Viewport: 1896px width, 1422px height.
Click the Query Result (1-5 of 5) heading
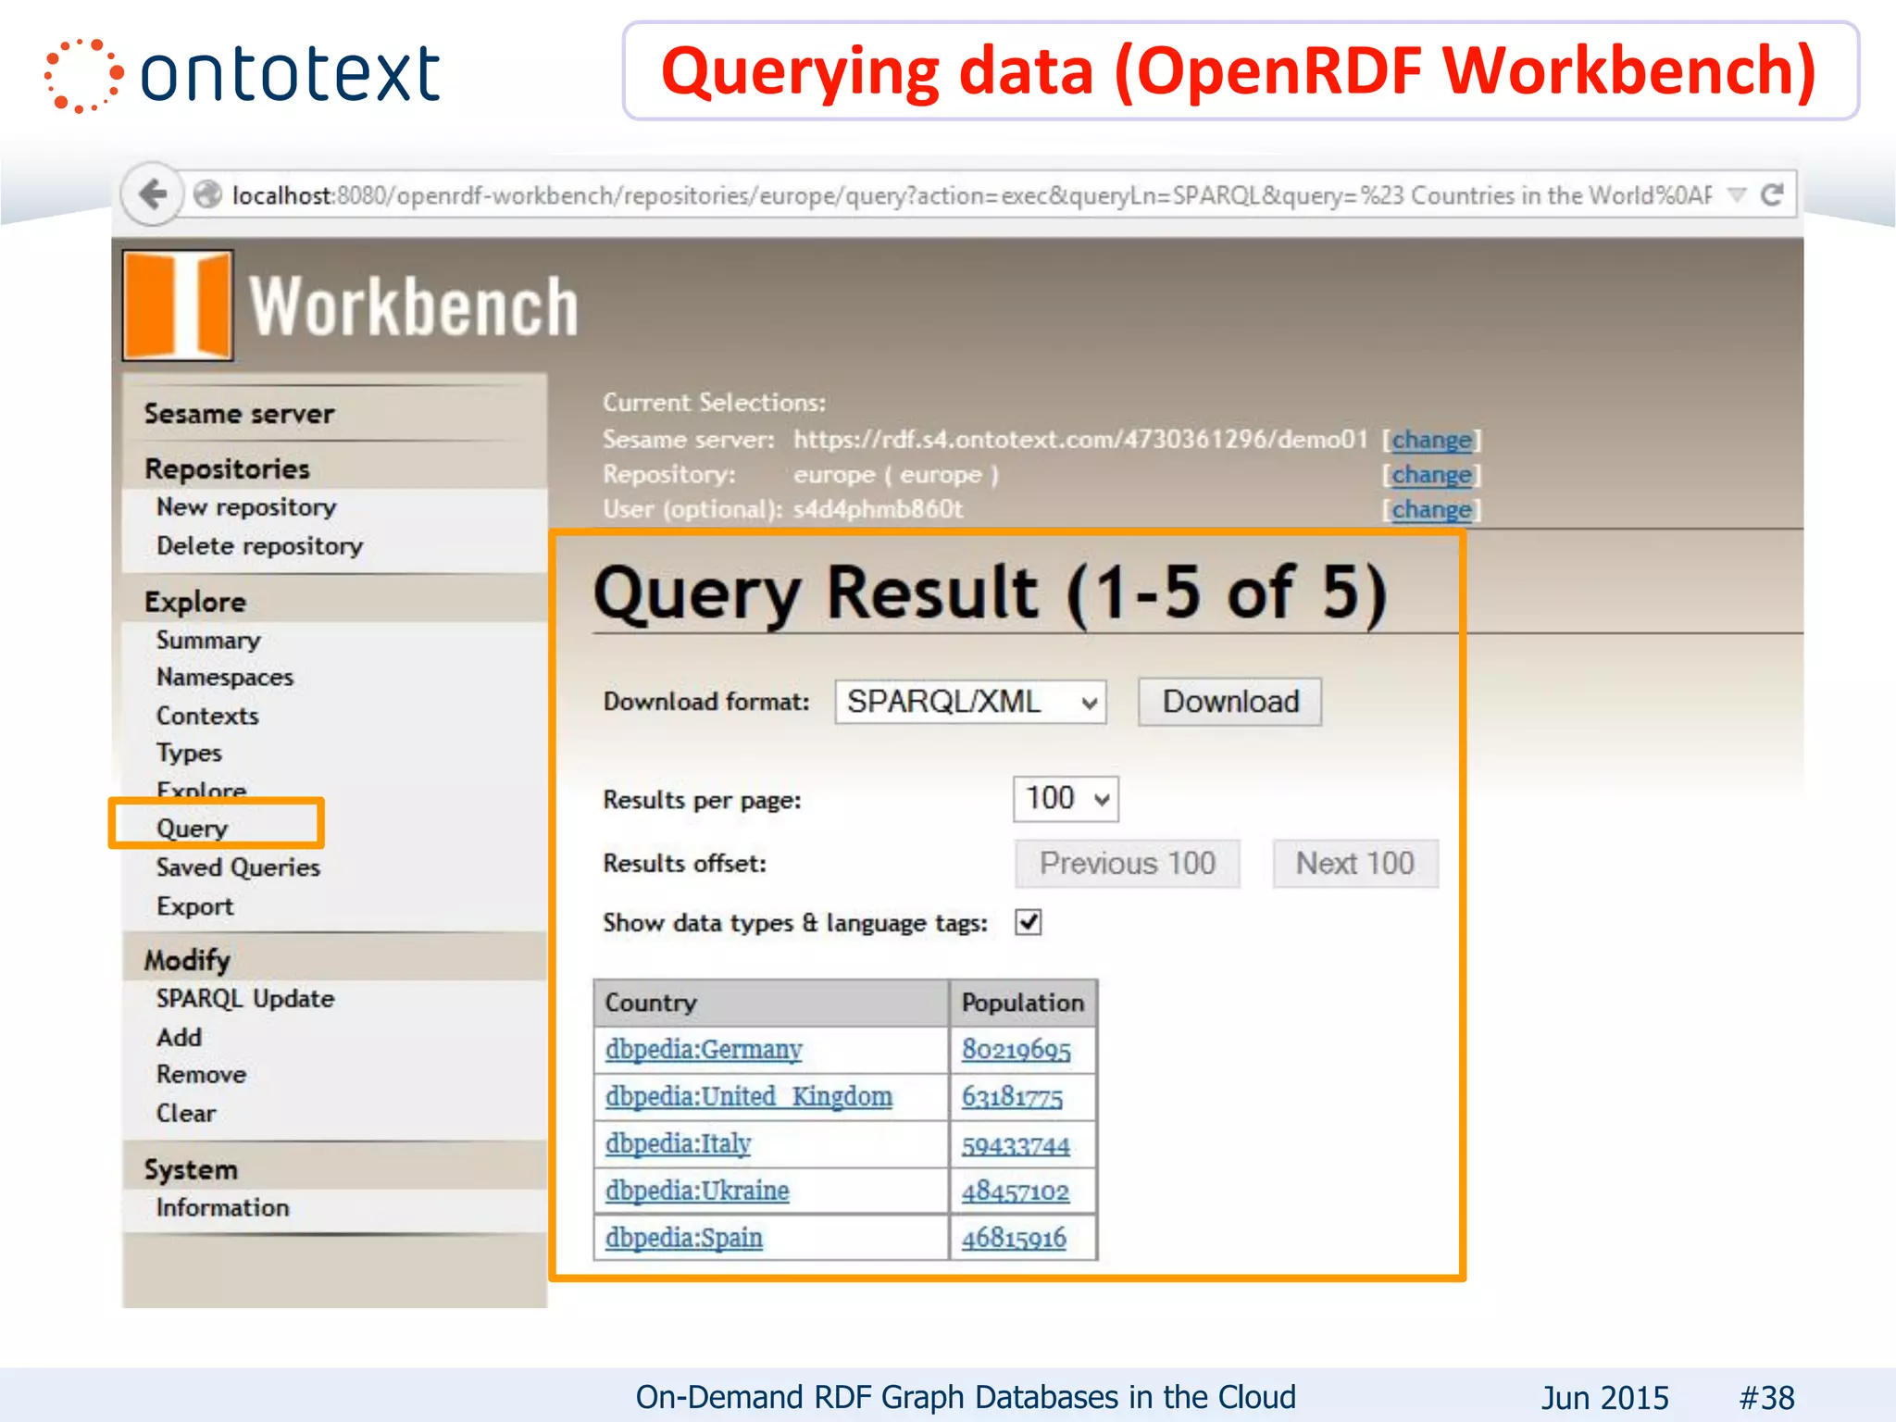click(991, 592)
